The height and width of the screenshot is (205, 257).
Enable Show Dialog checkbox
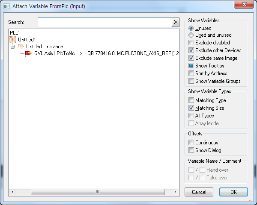191,150
